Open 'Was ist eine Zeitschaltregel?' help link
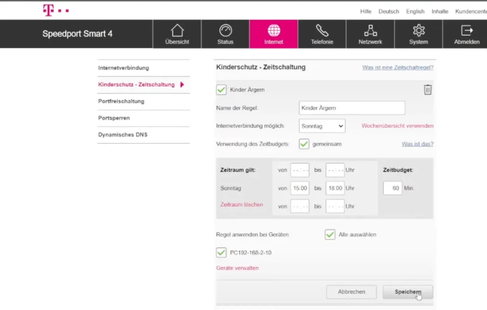487x310 pixels. coord(398,68)
